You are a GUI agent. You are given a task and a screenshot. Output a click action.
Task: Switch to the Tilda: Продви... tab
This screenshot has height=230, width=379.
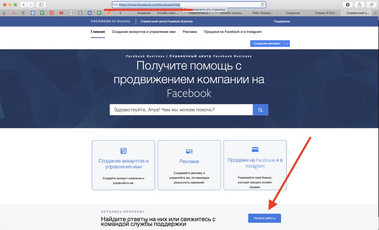coord(262,13)
